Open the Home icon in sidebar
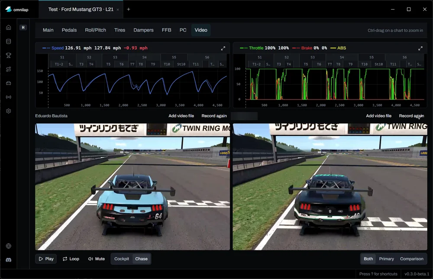This screenshot has width=433, height=279. point(9,27)
